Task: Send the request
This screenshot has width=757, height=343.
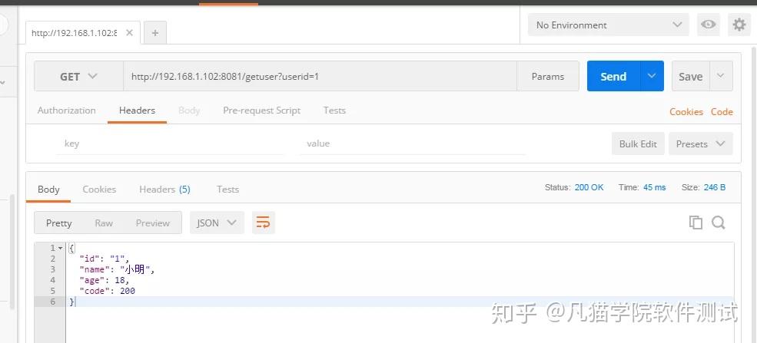Action: [x=613, y=76]
